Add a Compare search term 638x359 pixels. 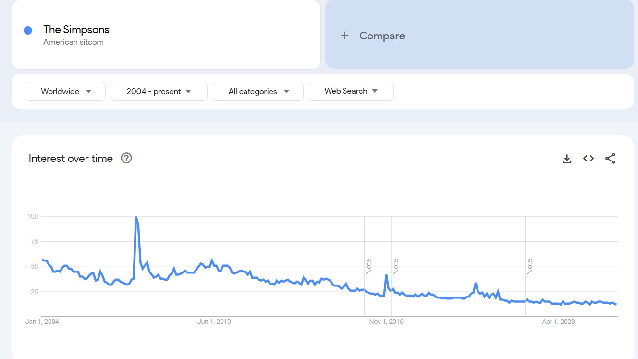(x=382, y=36)
